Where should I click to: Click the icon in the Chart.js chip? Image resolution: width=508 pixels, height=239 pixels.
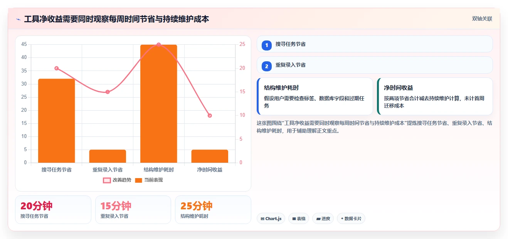pos(262,219)
